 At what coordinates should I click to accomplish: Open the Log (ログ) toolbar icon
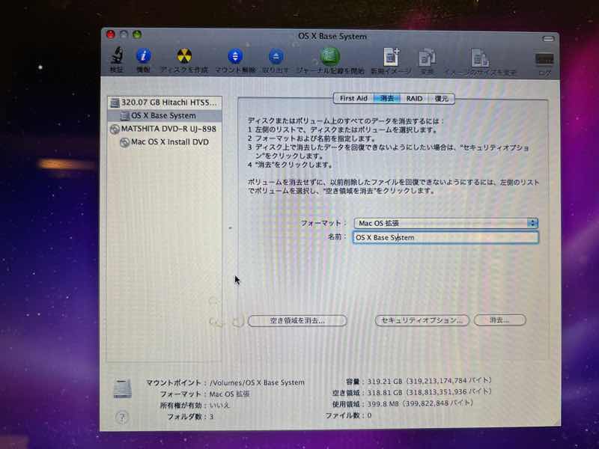point(544,60)
